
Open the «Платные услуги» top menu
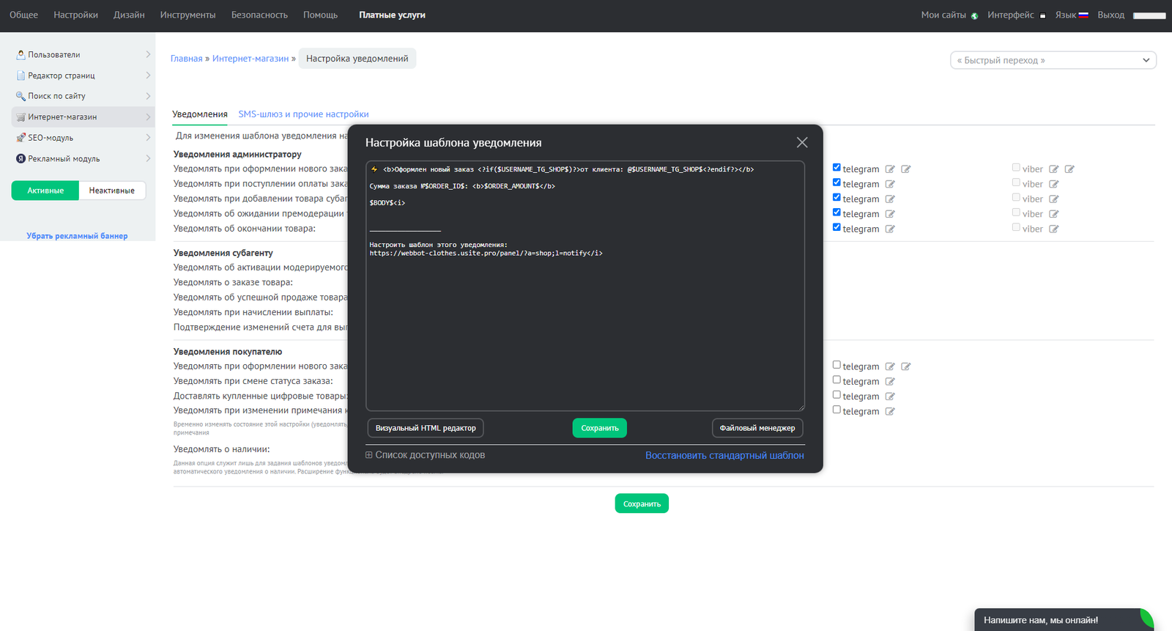click(392, 15)
